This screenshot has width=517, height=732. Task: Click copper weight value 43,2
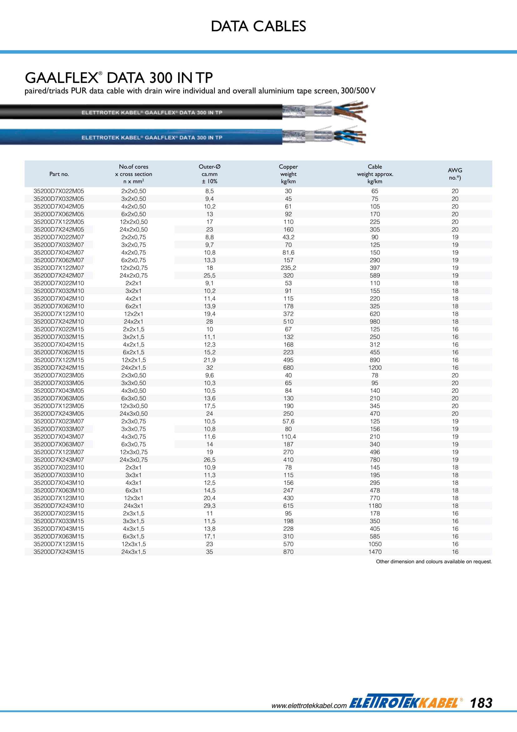coord(289,237)
